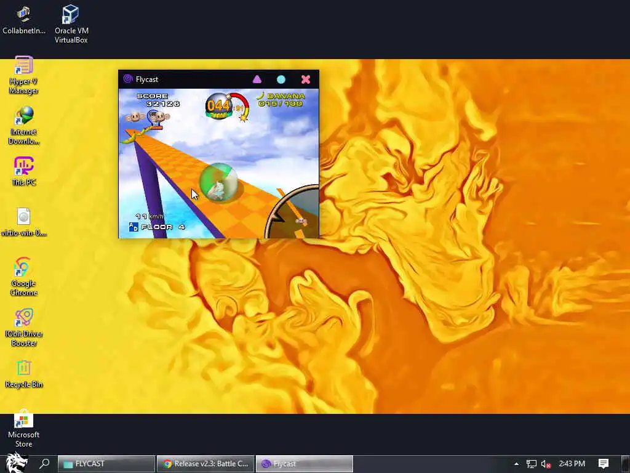The image size is (630, 473).
Task: Switch to Release v2.3 Chrome taskbar window
Action: tap(205, 464)
